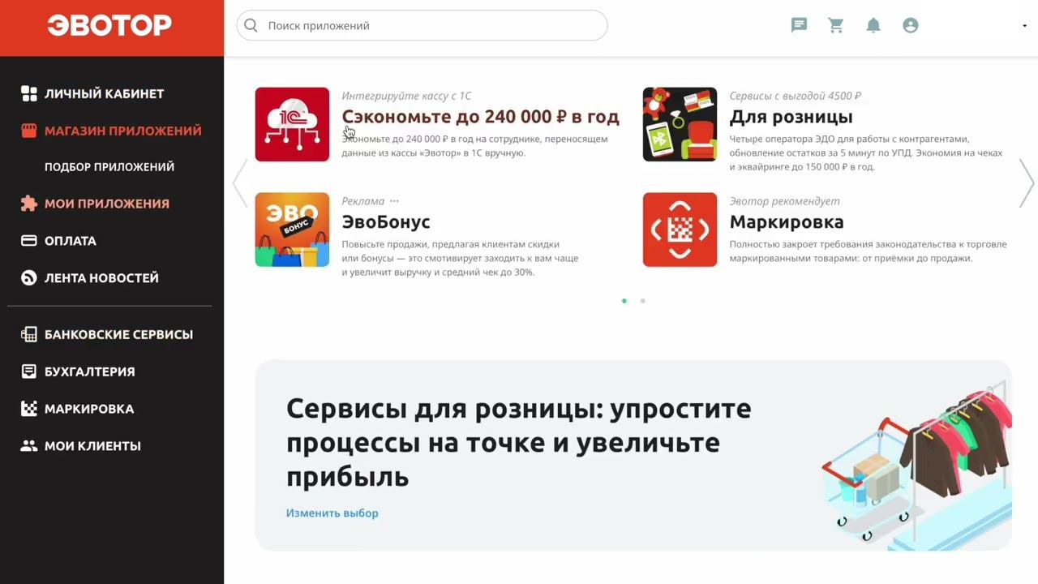Image resolution: width=1038 pixels, height=584 pixels.
Task: Open the Для розницы app thumbnail
Action: click(680, 124)
